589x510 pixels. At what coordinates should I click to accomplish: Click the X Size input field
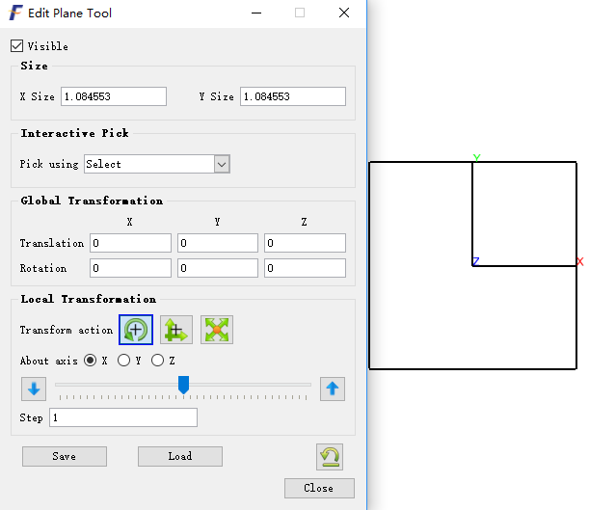(x=114, y=96)
